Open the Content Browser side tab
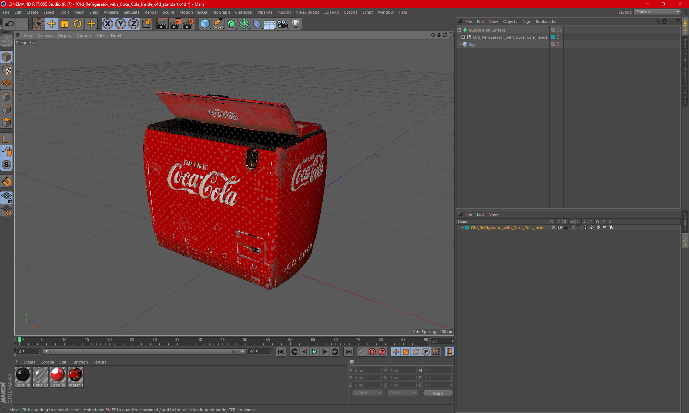Image resolution: width=689 pixels, height=413 pixels. click(x=685, y=67)
